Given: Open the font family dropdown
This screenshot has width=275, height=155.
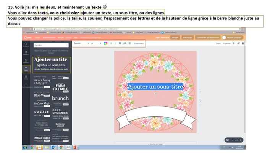Looking at the screenshot, I should pos(81,43).
